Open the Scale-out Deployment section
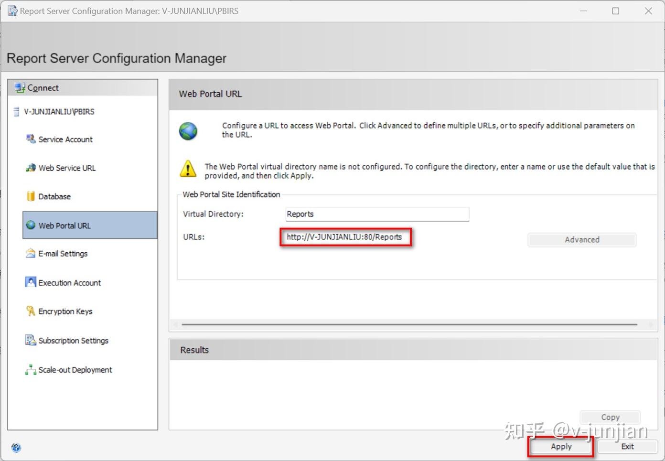The width and height of the screenshot is (665, 461). [x=75, y=369]
